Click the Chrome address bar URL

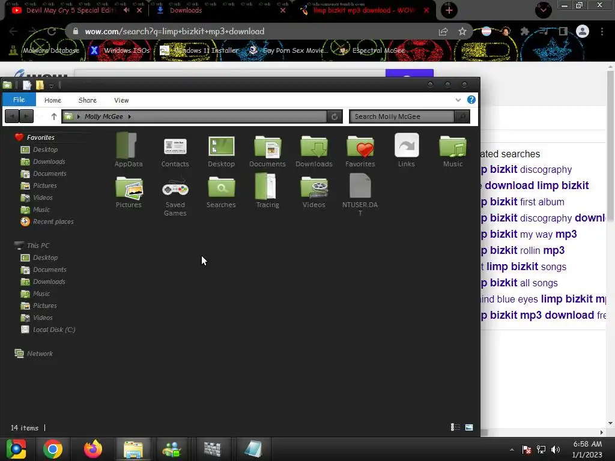point(175,31)
